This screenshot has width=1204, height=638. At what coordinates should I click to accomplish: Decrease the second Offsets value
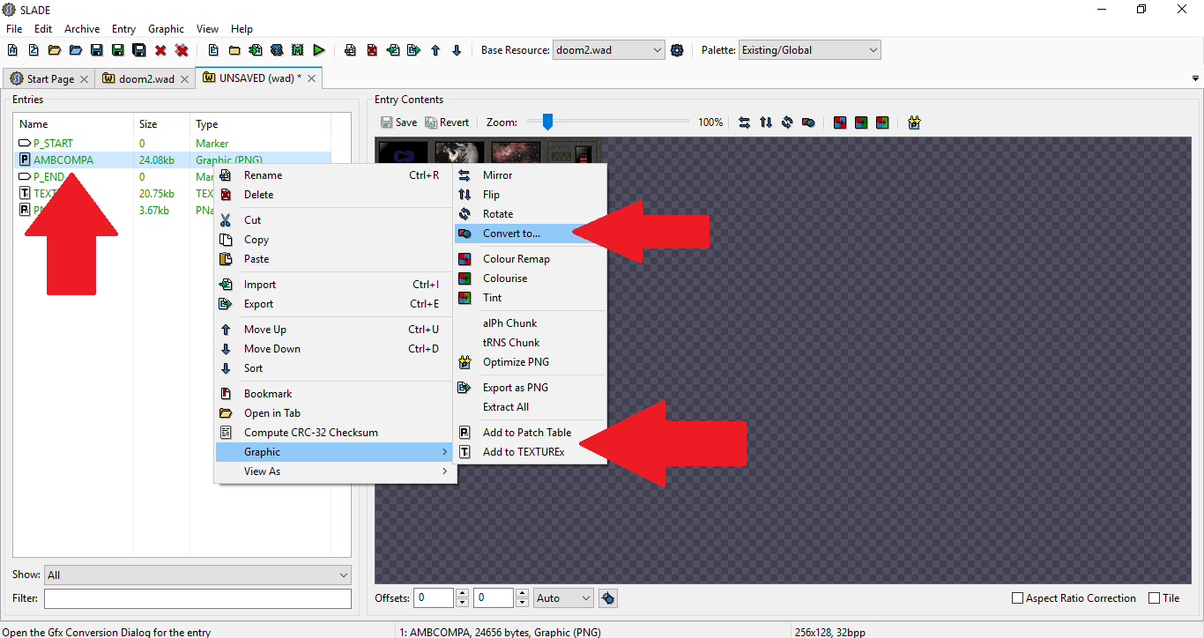(x=523, y=603)
